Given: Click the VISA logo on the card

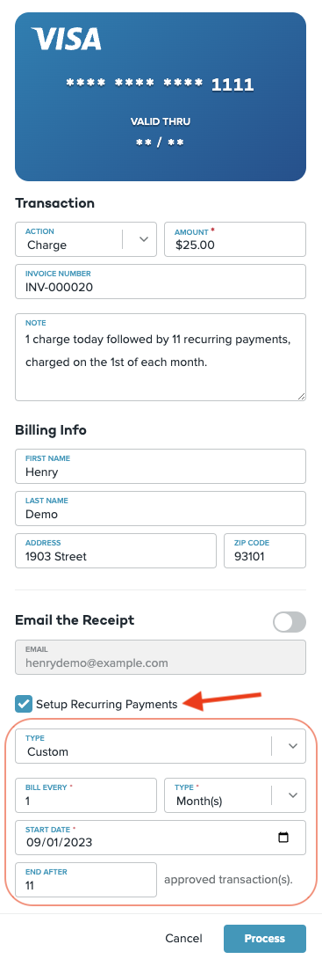Looking at the screenshot, I should (x=66, y=39).
